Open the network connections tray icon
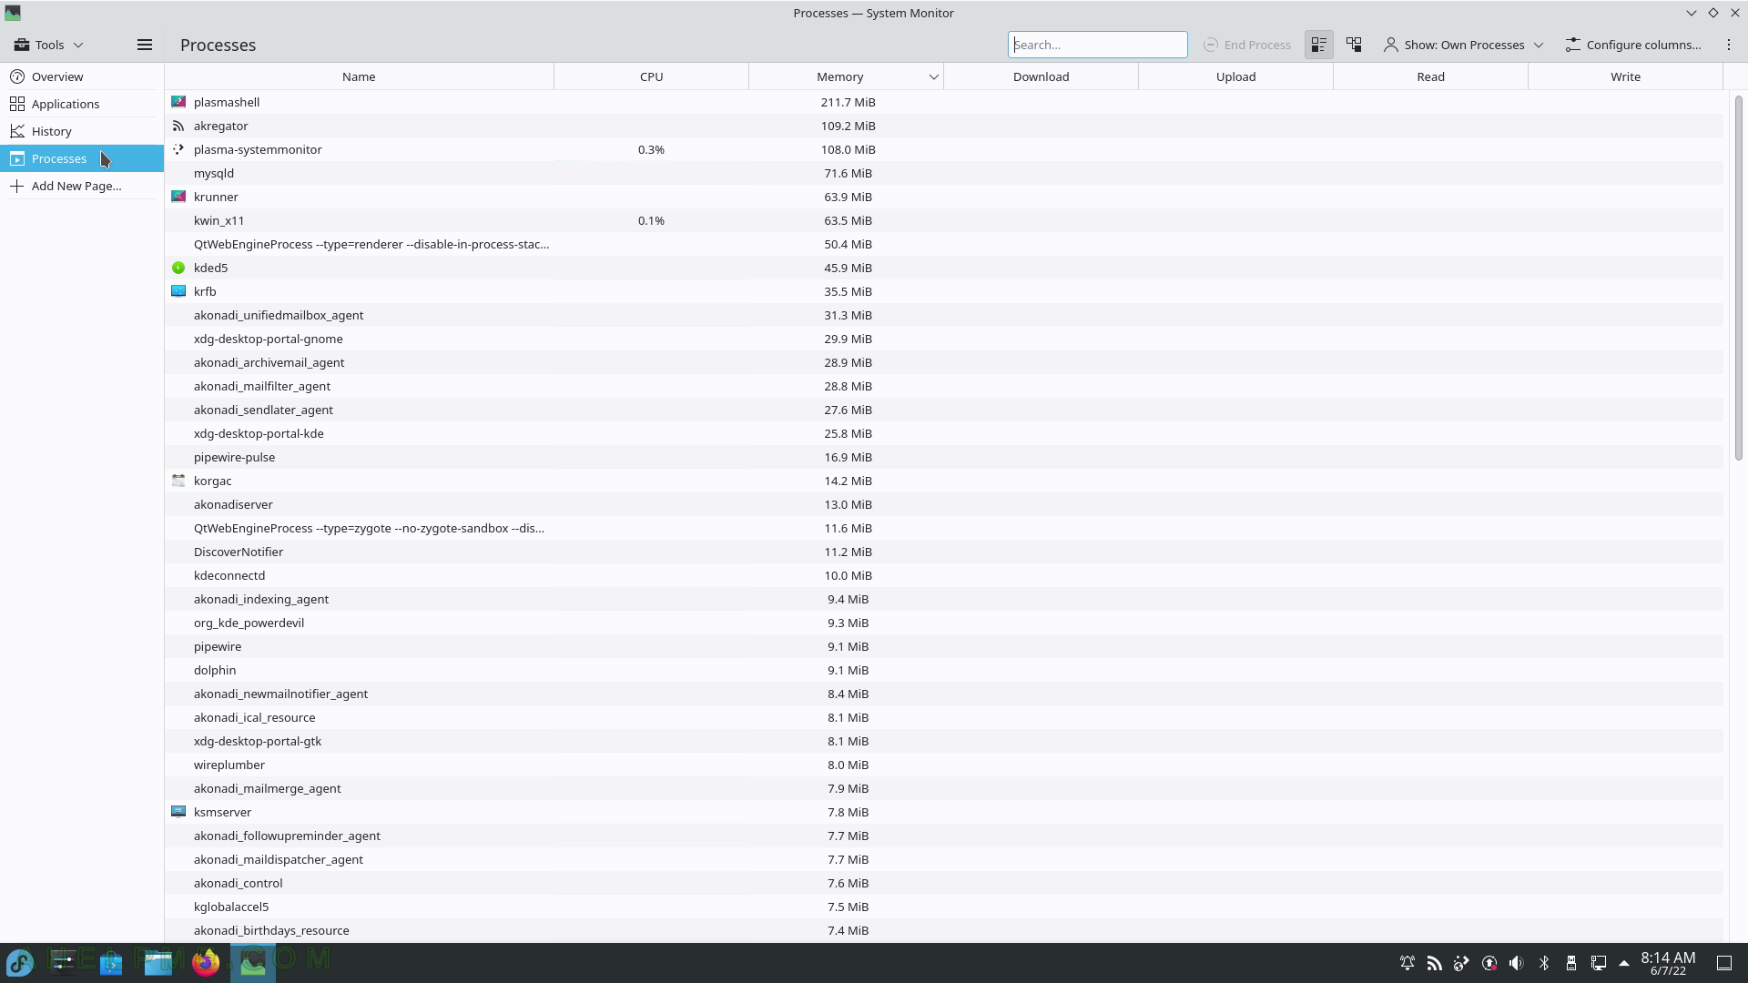The width and height of the screenshot is (1748, 983). tap(1599, 963)
